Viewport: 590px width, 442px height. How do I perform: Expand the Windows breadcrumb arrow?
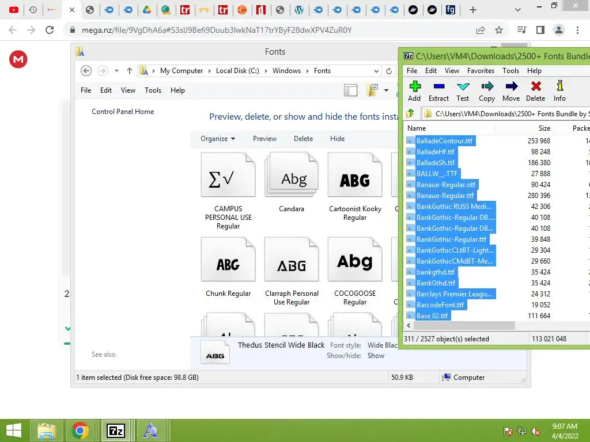pyautogui.click(x=308, y=71)
